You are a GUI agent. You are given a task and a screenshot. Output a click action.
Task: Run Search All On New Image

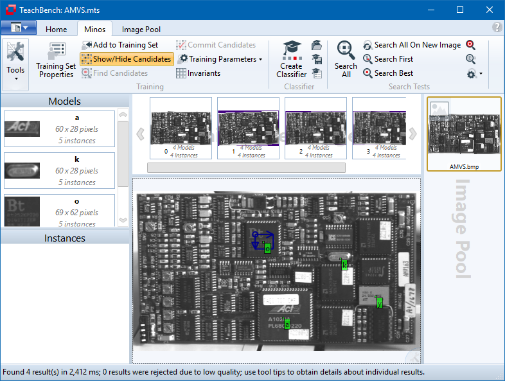(411, 45)
